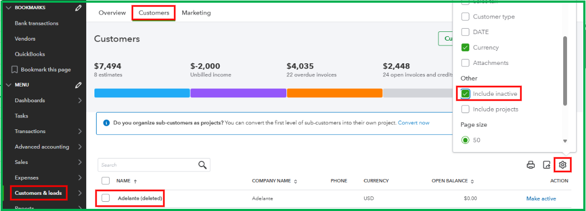Click the search magnifier icon
This screenshot has height=211, width=586.
pos(202,165)
